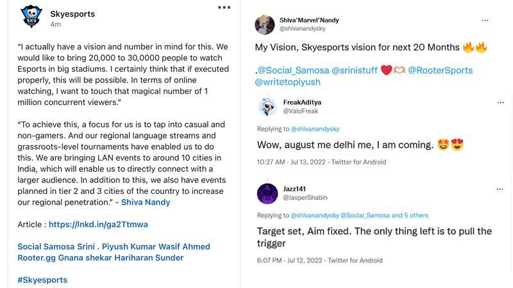The image size is (513, 288).
Task: Click Jazz141's purple avatar
Action: click(x=267, y=193)
